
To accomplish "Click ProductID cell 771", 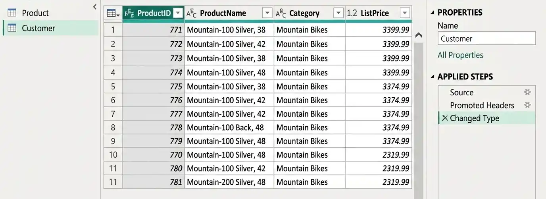I will pyautogui.click(x=154, y=30).
